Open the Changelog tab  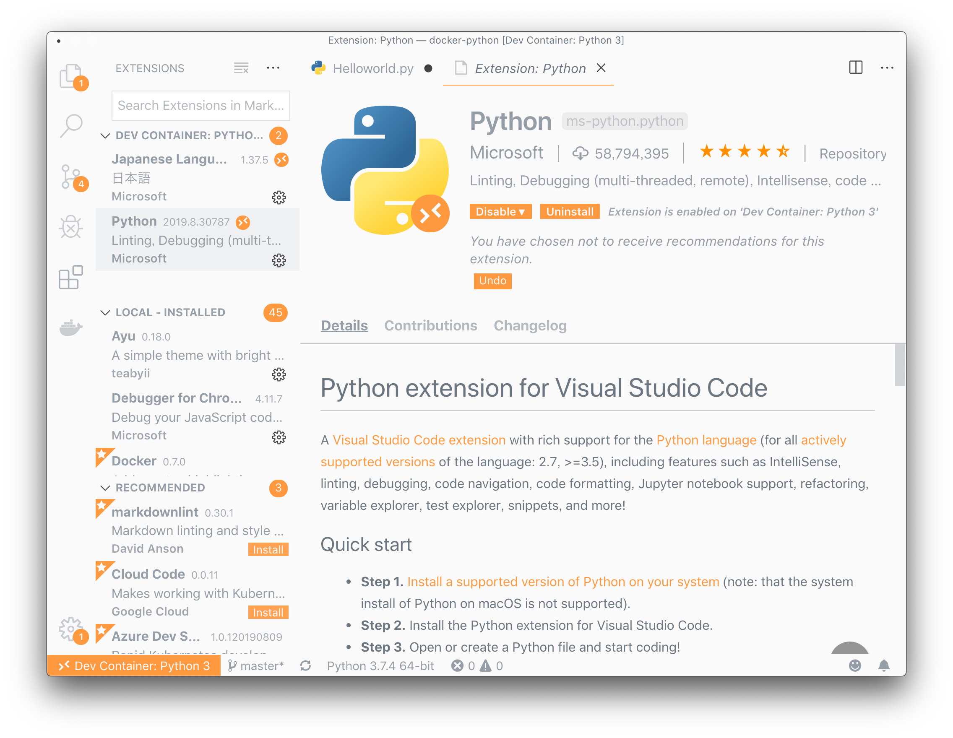point(530,326)
